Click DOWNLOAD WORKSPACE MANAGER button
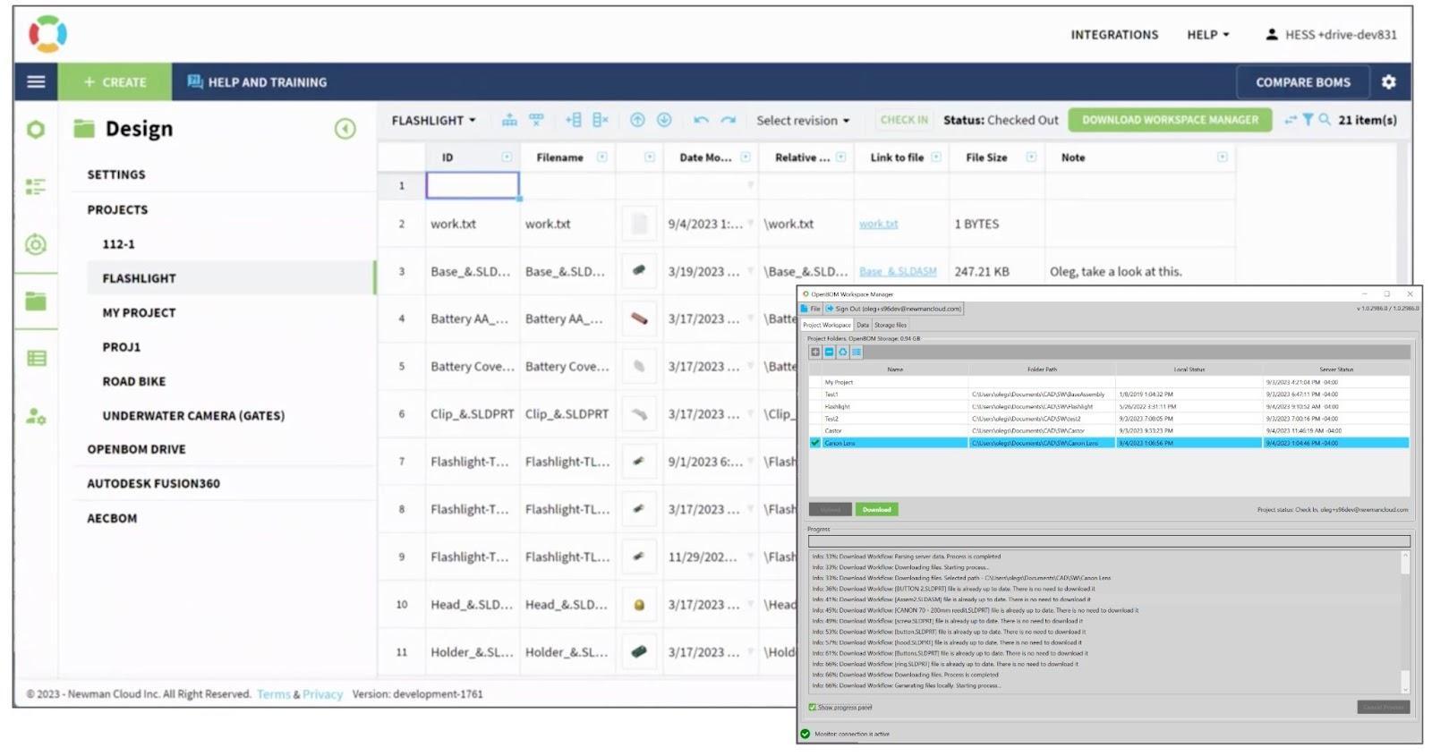 [x=1170, y=120]
